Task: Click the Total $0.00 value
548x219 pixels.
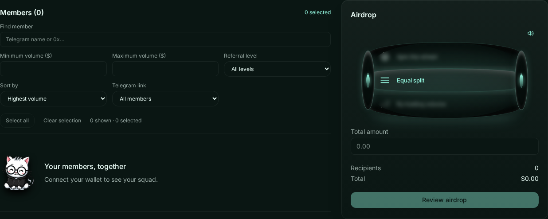Action: click(530, 179)
